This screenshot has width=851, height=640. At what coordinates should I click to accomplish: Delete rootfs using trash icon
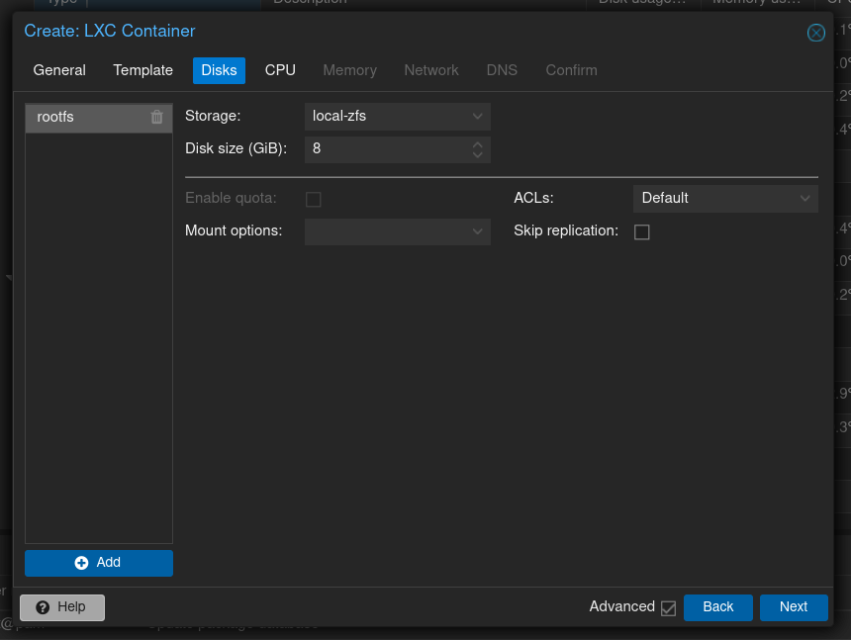pyautogui.click(x=156, y=117)
